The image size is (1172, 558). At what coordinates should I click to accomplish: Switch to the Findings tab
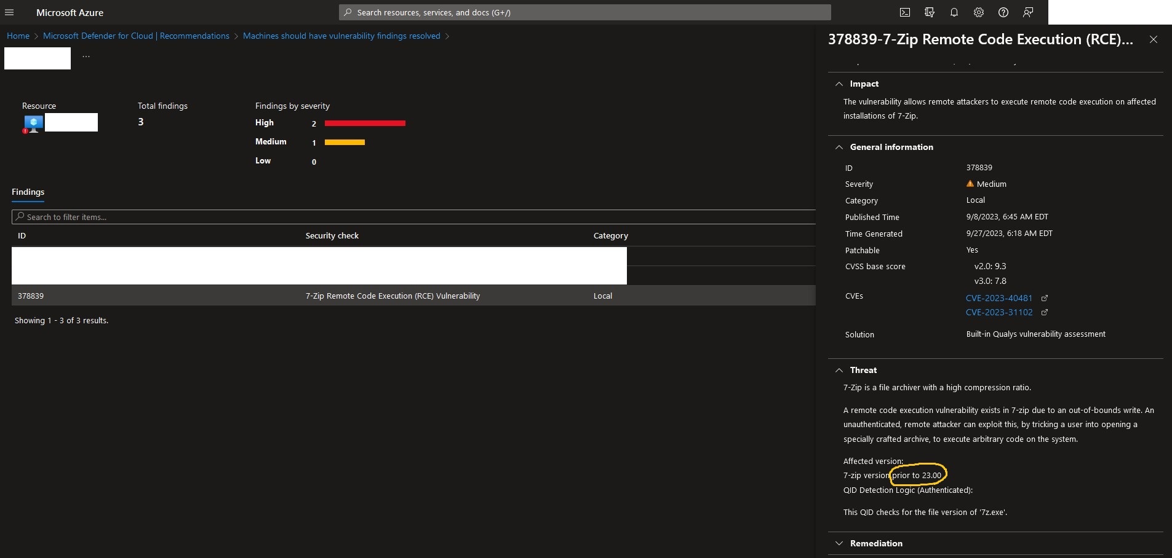click(x=28, y=192)
